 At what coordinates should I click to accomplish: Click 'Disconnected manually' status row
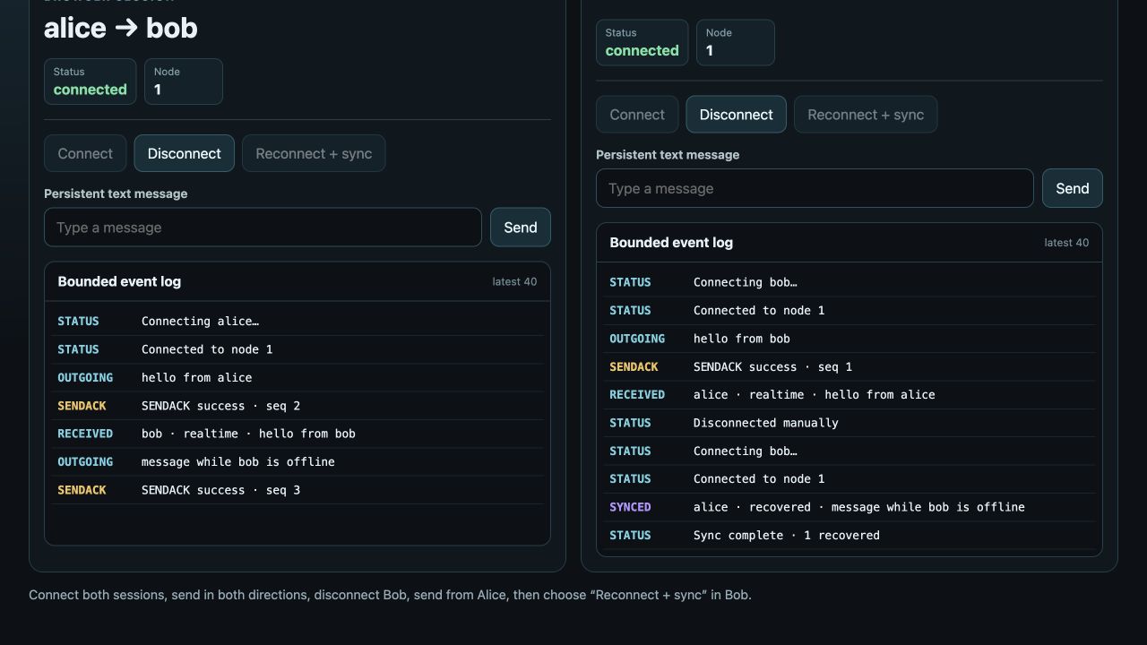[x=849, y=423]
